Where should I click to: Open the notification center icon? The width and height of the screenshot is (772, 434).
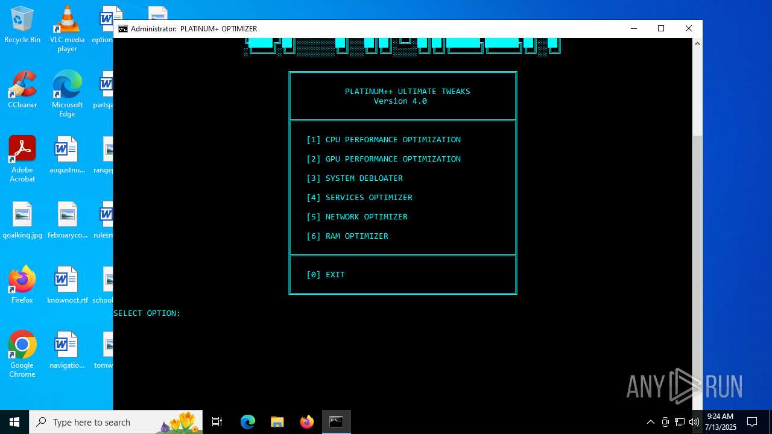752,422
